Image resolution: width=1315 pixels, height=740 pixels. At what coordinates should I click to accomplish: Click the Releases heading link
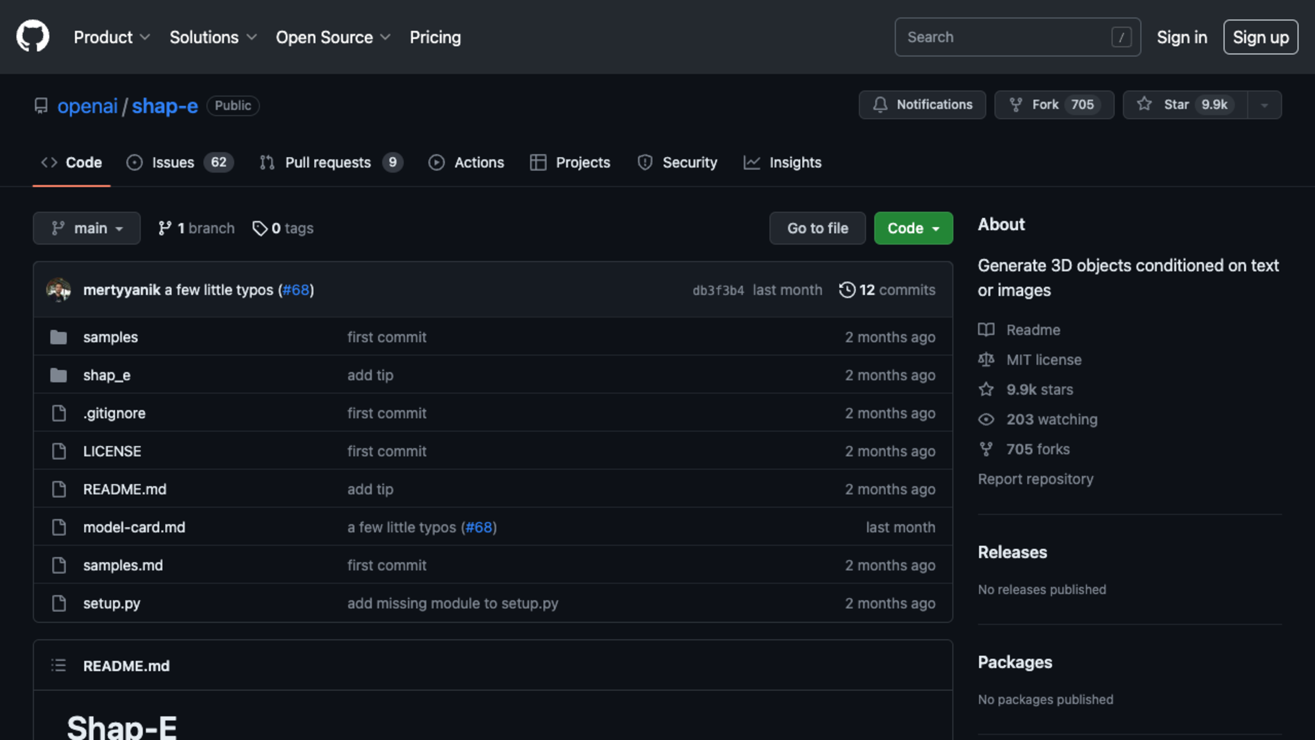point(1012,552)
